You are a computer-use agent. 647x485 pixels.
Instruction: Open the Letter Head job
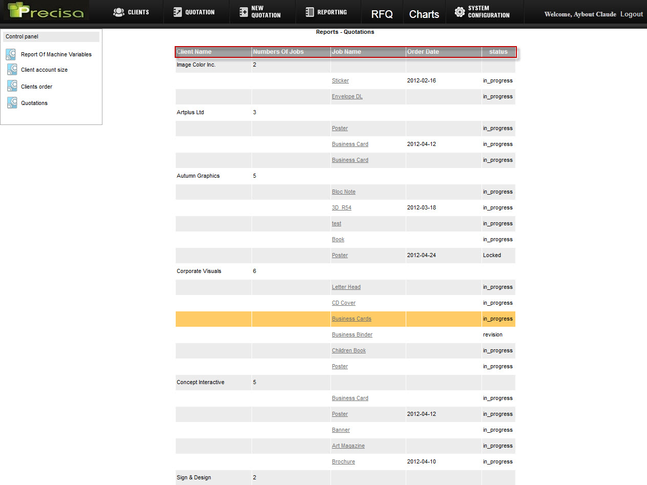point(346,287)
